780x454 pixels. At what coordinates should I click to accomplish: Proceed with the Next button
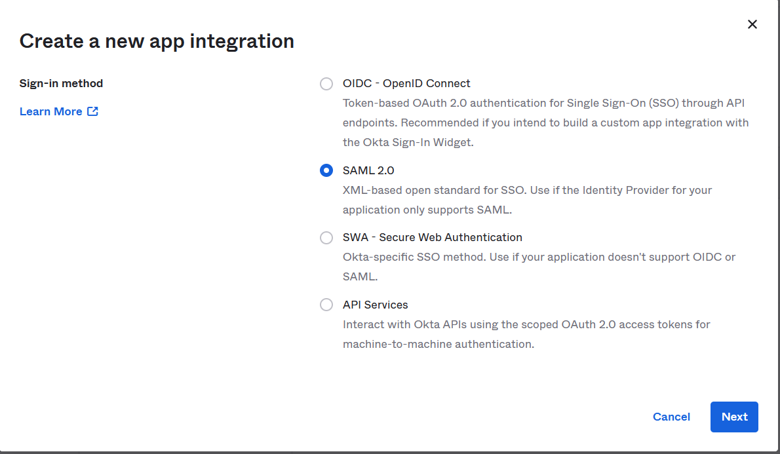(x=734, y=417)
